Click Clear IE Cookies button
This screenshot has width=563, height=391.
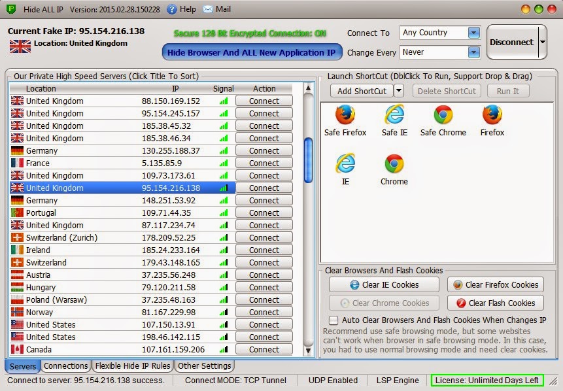(x=384, y=284)
